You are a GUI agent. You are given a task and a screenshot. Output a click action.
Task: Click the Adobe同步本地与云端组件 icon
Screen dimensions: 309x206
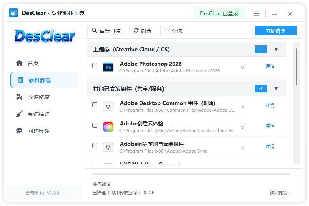pyautogui.click(x=108, y=147)
